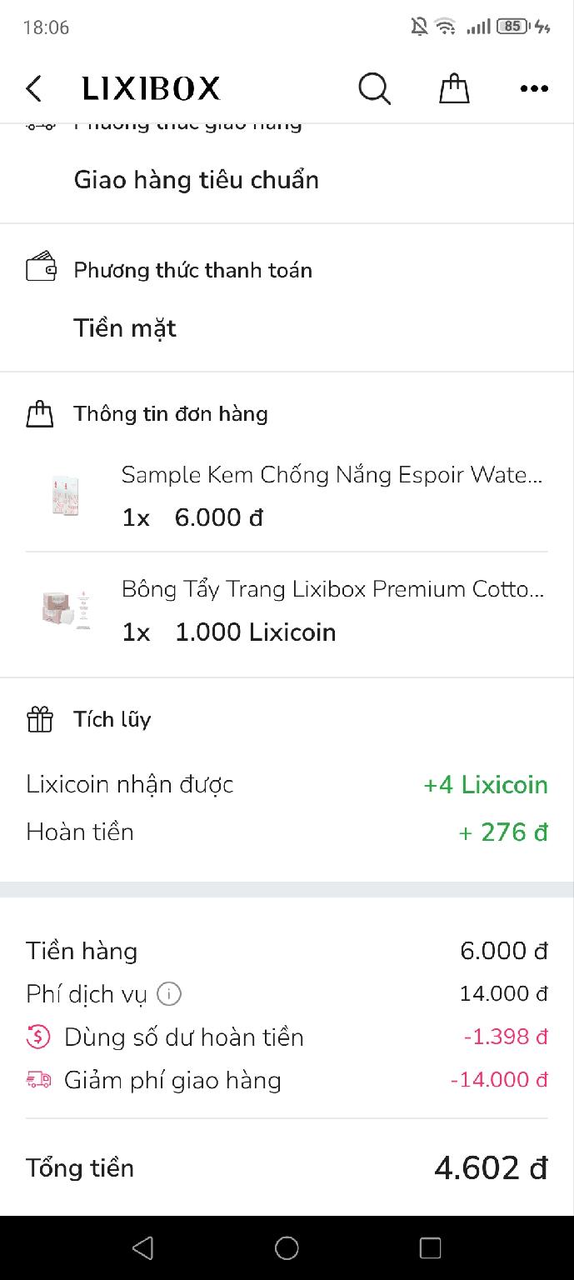Open search with the magnifier icon

(374, 88)
